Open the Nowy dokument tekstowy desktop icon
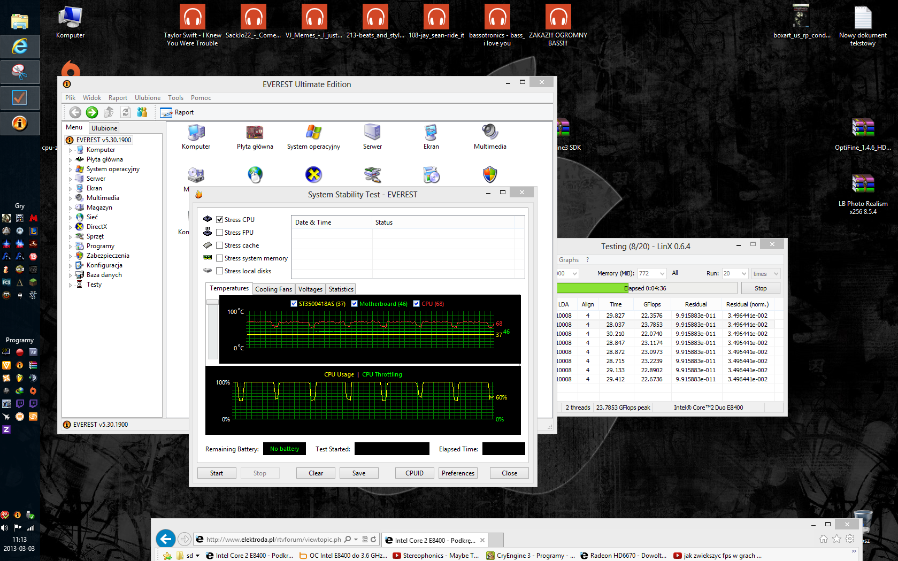Image resolution: width=898 pixels, height=561 pixels. pyautogui.click(x=863, y=26)
